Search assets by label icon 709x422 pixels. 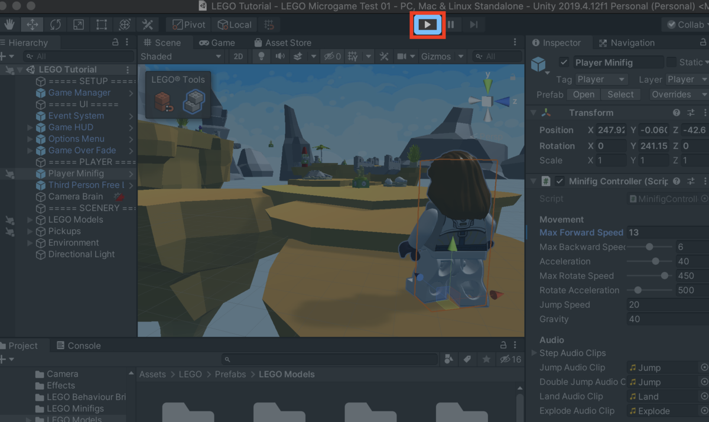click(x=467, y=359)
